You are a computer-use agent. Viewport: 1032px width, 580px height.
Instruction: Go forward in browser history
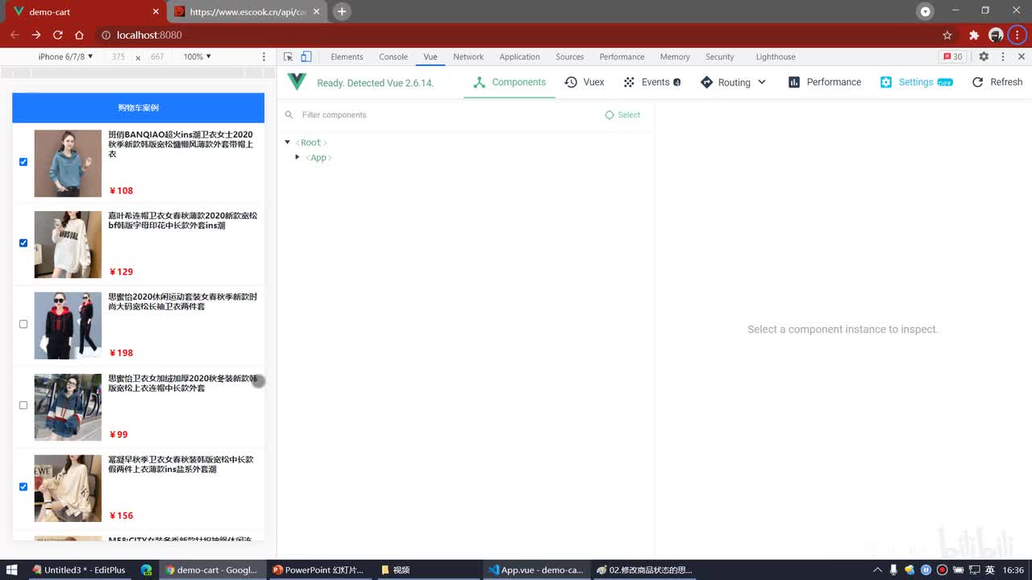point(36,35)
